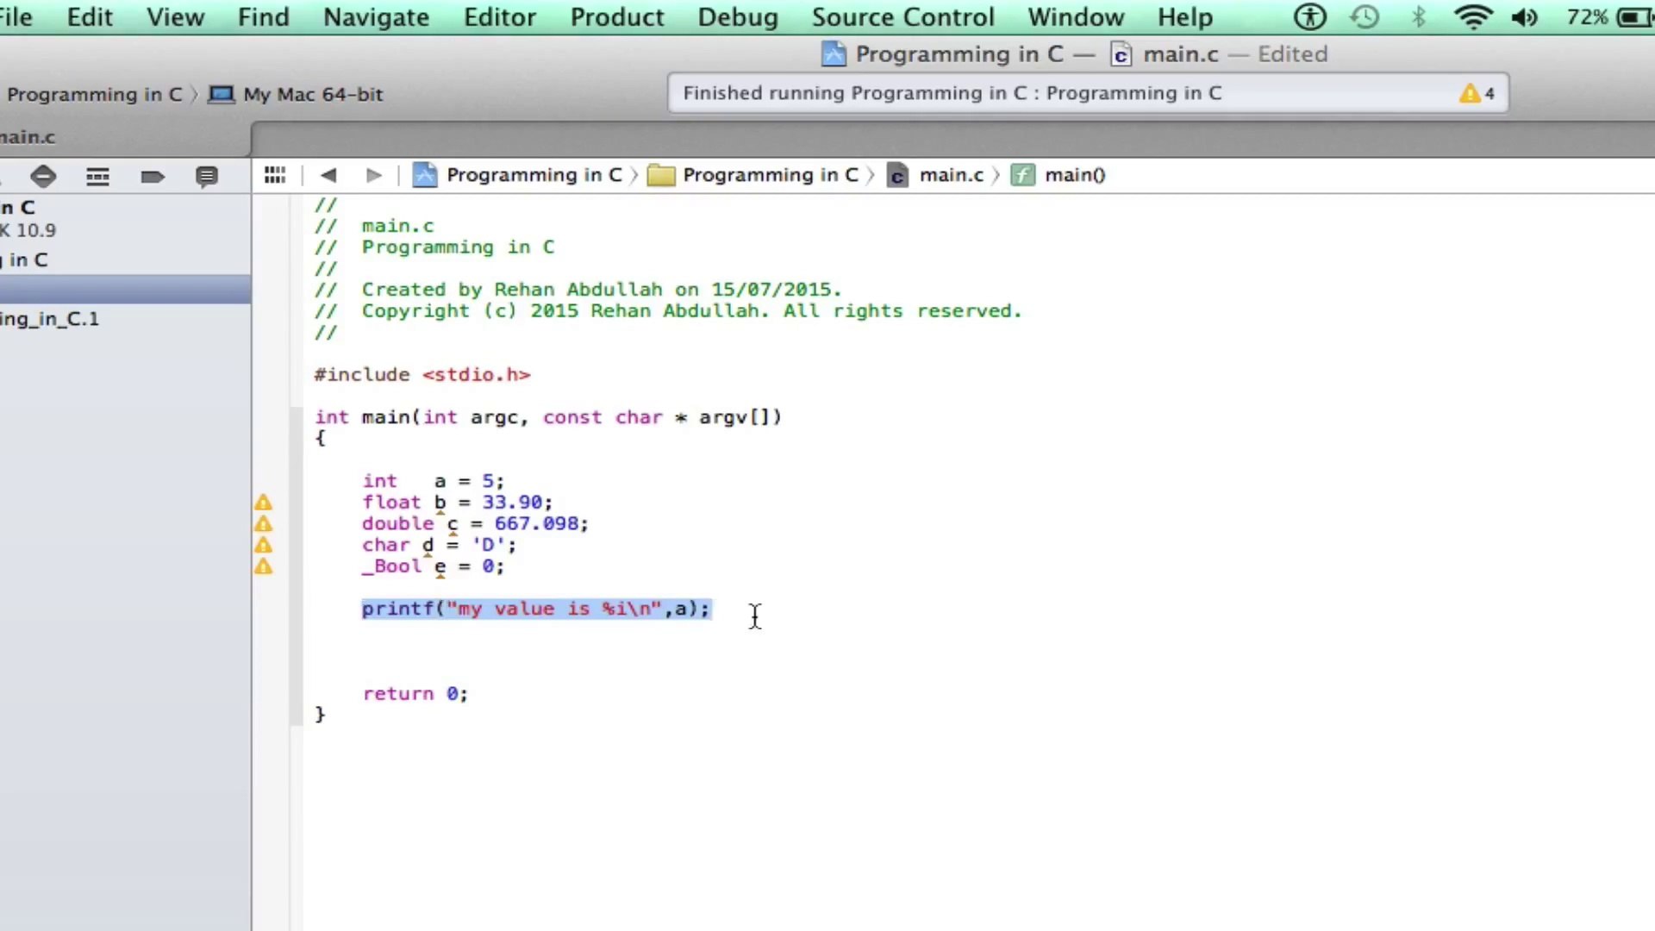Click warning icon beside _Bool e line
1655x931 pixels.
(x=263, y=566)
